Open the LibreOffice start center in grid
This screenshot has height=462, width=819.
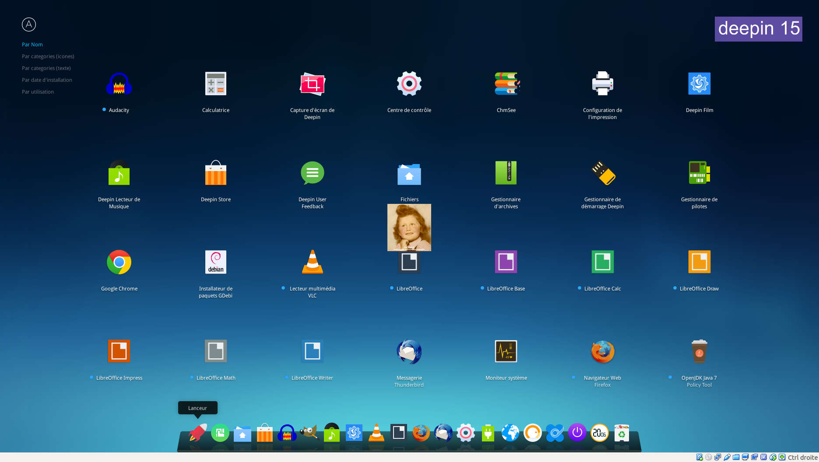(409, 262)
